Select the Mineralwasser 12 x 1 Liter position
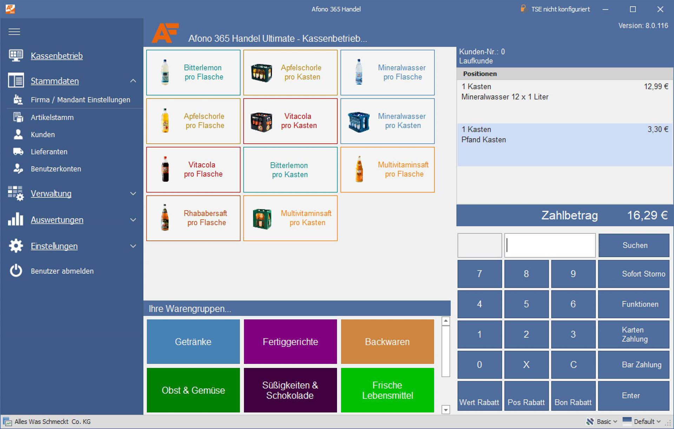 [565, 102]
